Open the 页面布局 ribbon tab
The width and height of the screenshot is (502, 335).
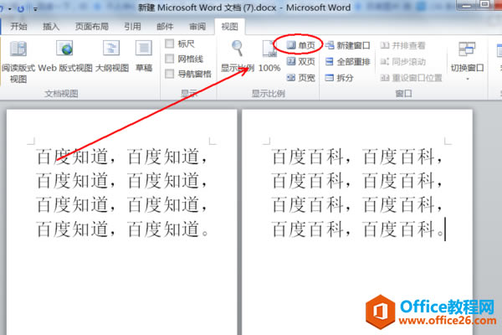[x=91, y=26]
